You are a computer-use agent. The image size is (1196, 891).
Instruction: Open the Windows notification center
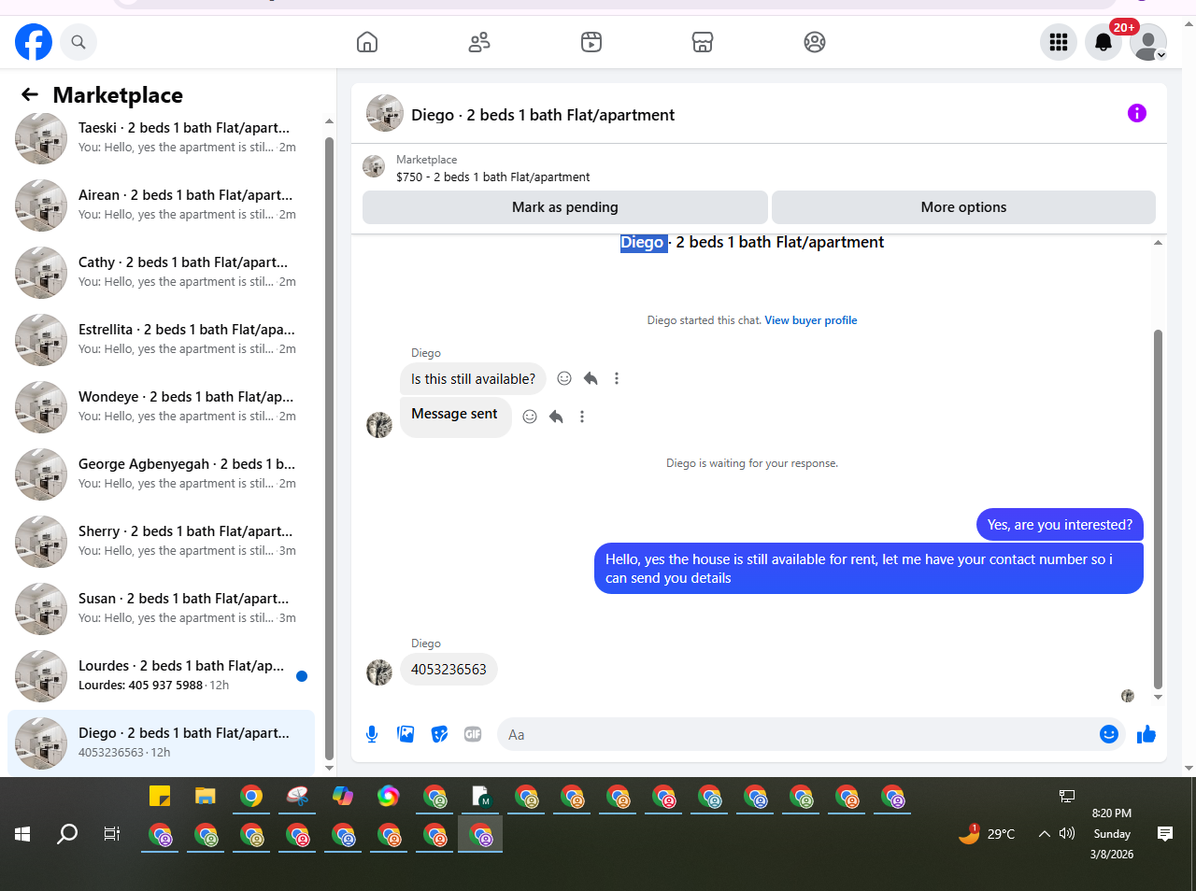(x=1165, y=834)
